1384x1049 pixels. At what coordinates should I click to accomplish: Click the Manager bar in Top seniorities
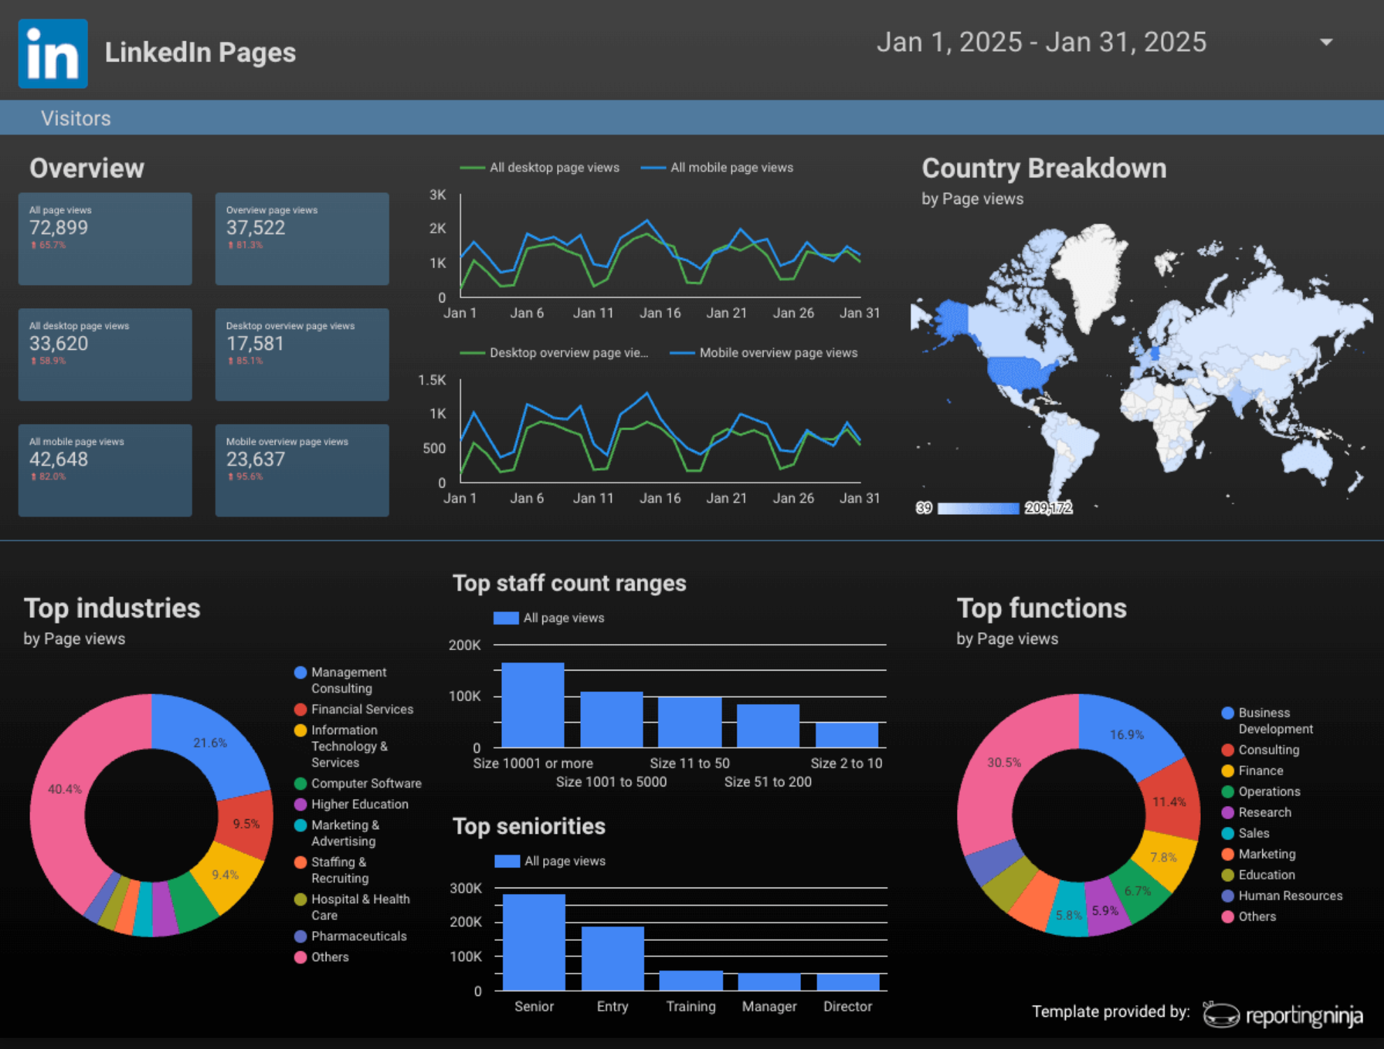coord(770,982)
